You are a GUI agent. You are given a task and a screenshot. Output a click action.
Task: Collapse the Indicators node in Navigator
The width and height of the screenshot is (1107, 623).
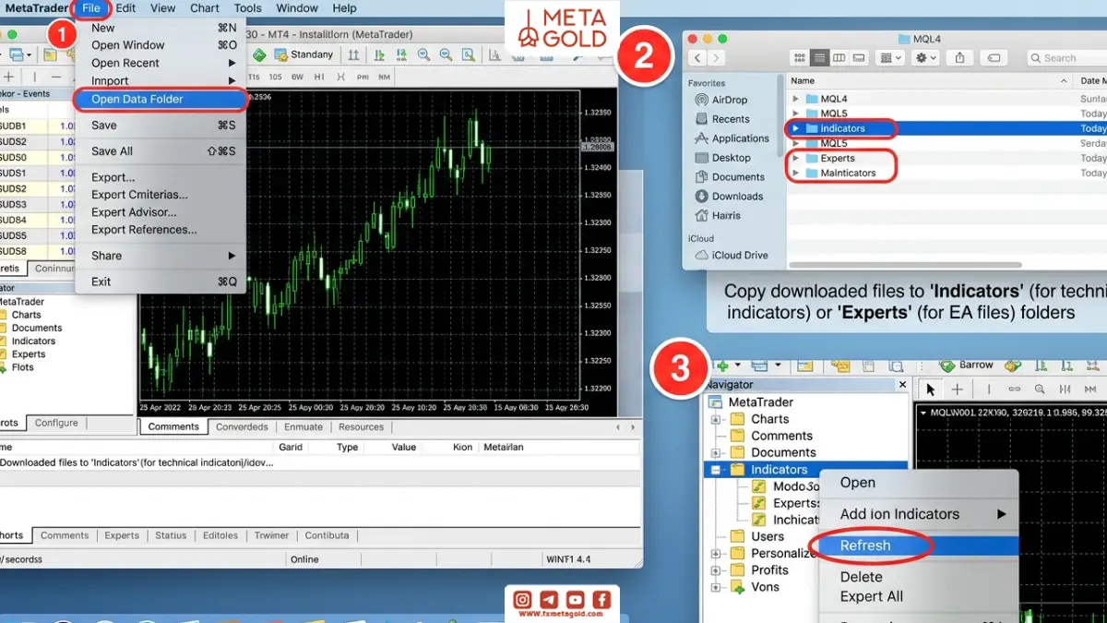[x=715, y=470]
